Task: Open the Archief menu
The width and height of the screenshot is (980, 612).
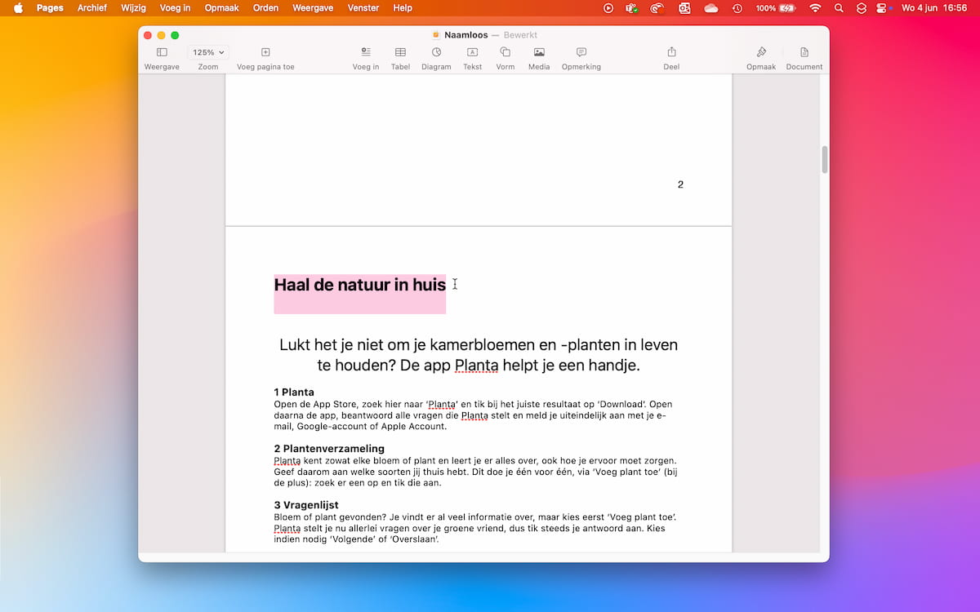Action: 92,8
